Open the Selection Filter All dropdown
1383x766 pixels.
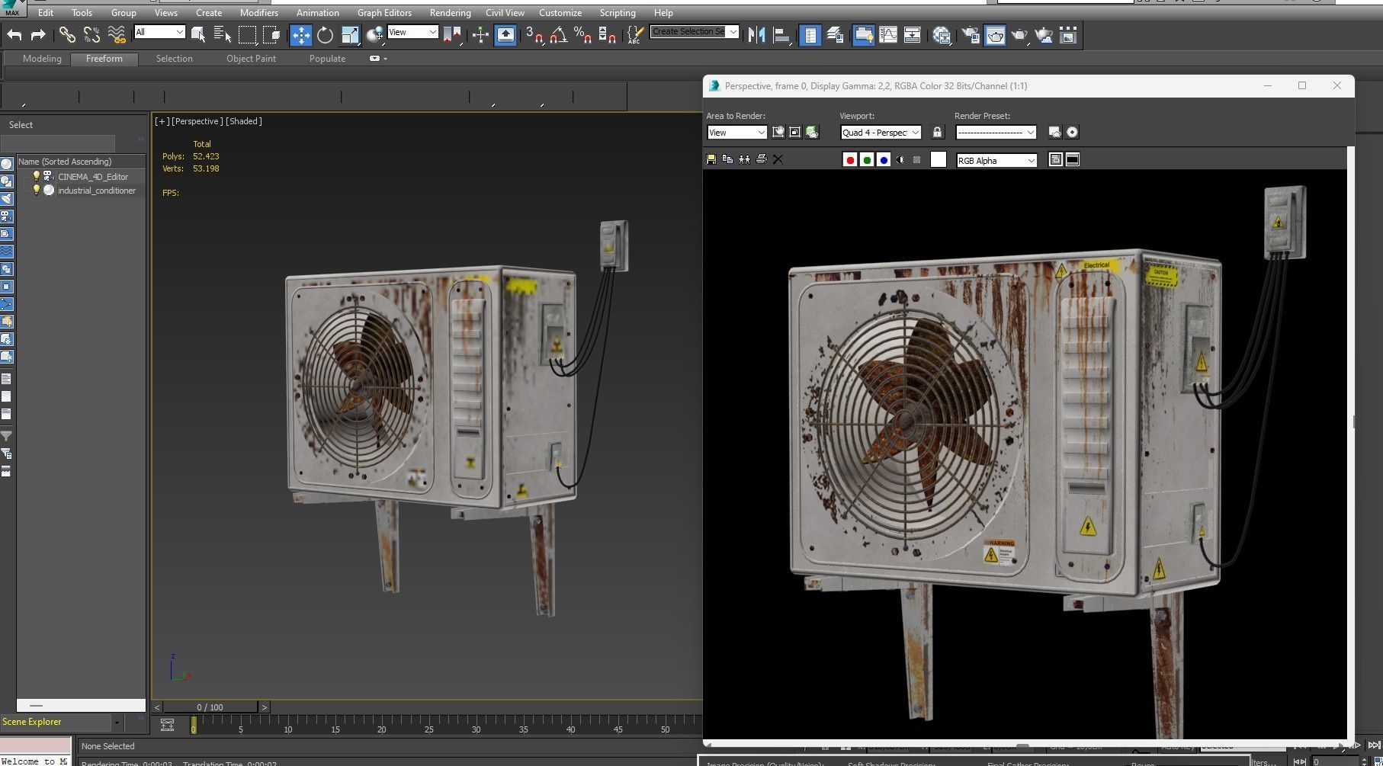[x=159, y=32]
